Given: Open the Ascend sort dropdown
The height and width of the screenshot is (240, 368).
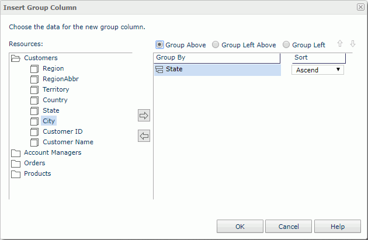Looking at the screenshot, I should click(318, 70).
